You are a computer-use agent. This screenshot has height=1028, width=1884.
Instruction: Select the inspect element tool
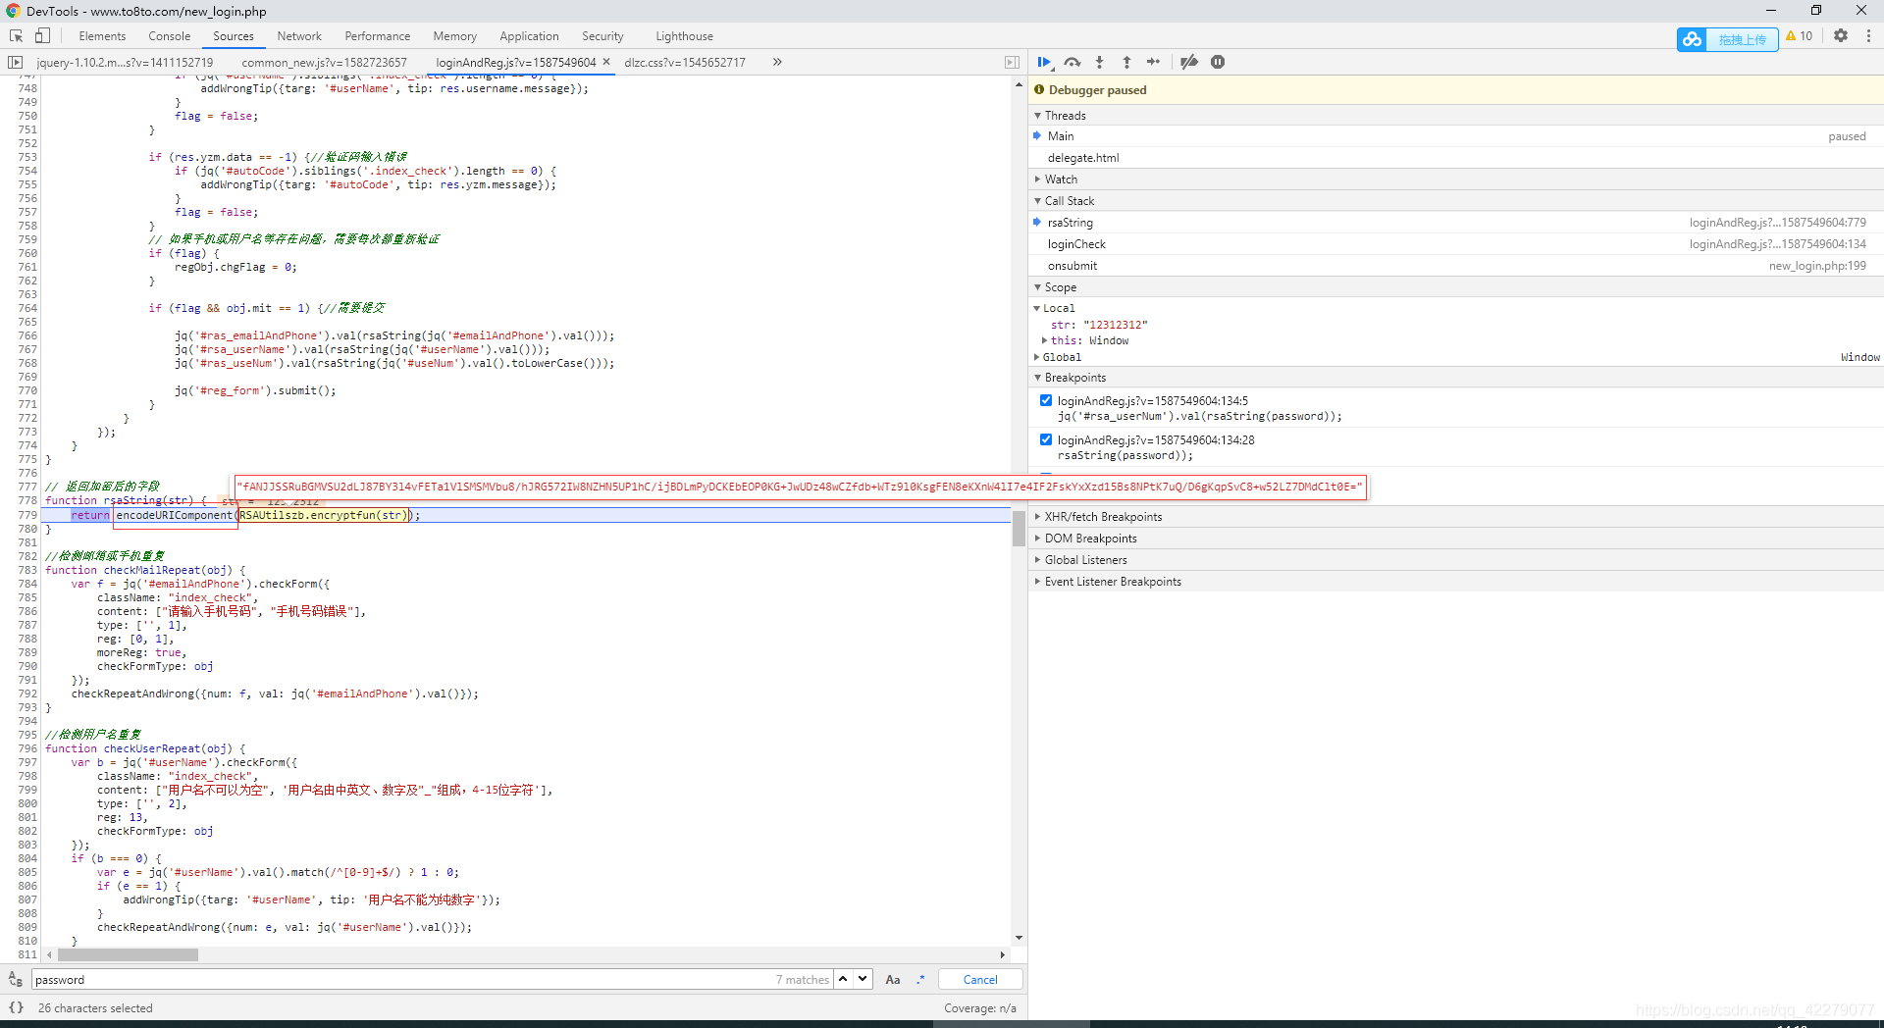(x=16, y=35)
